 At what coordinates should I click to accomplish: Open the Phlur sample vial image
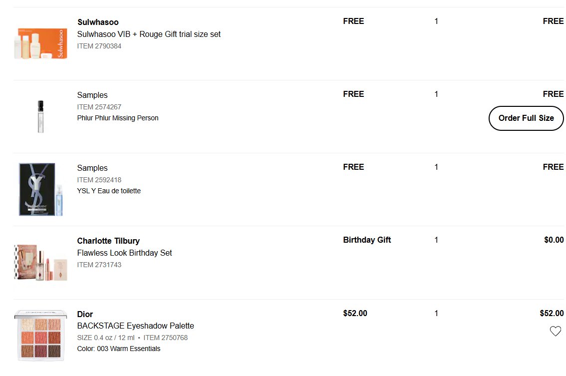tap(40, 116)
